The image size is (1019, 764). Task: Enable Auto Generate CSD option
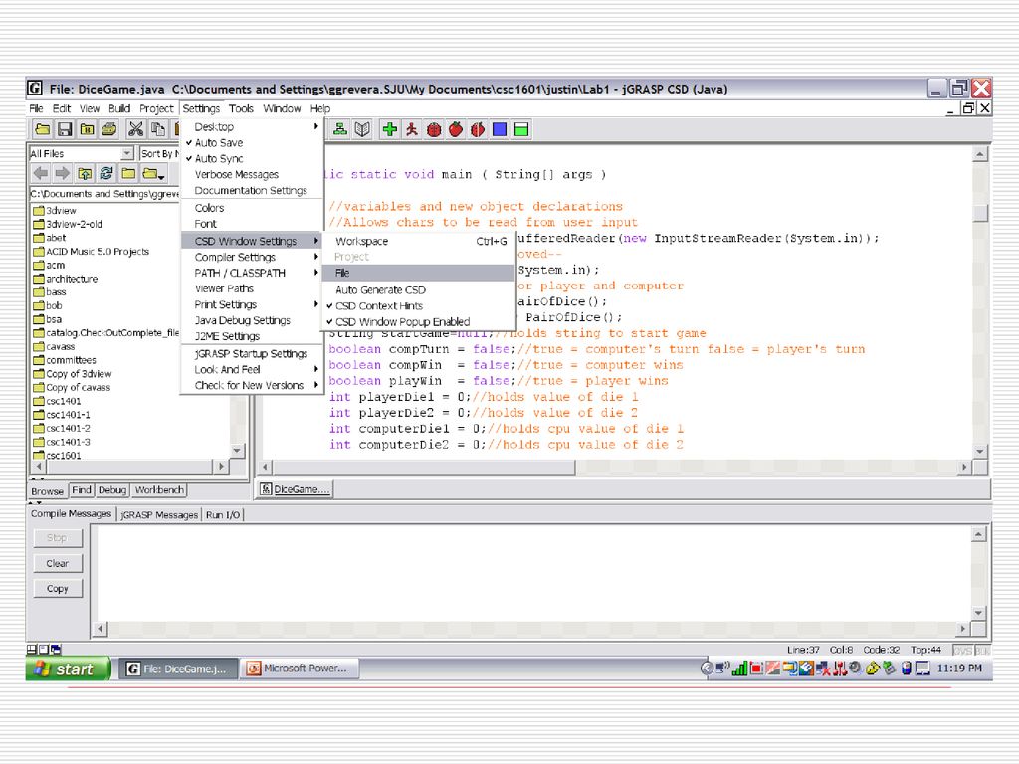pos(381,290)
